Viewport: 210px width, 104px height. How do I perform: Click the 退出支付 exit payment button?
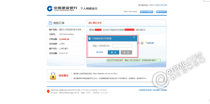pos(161,12)
